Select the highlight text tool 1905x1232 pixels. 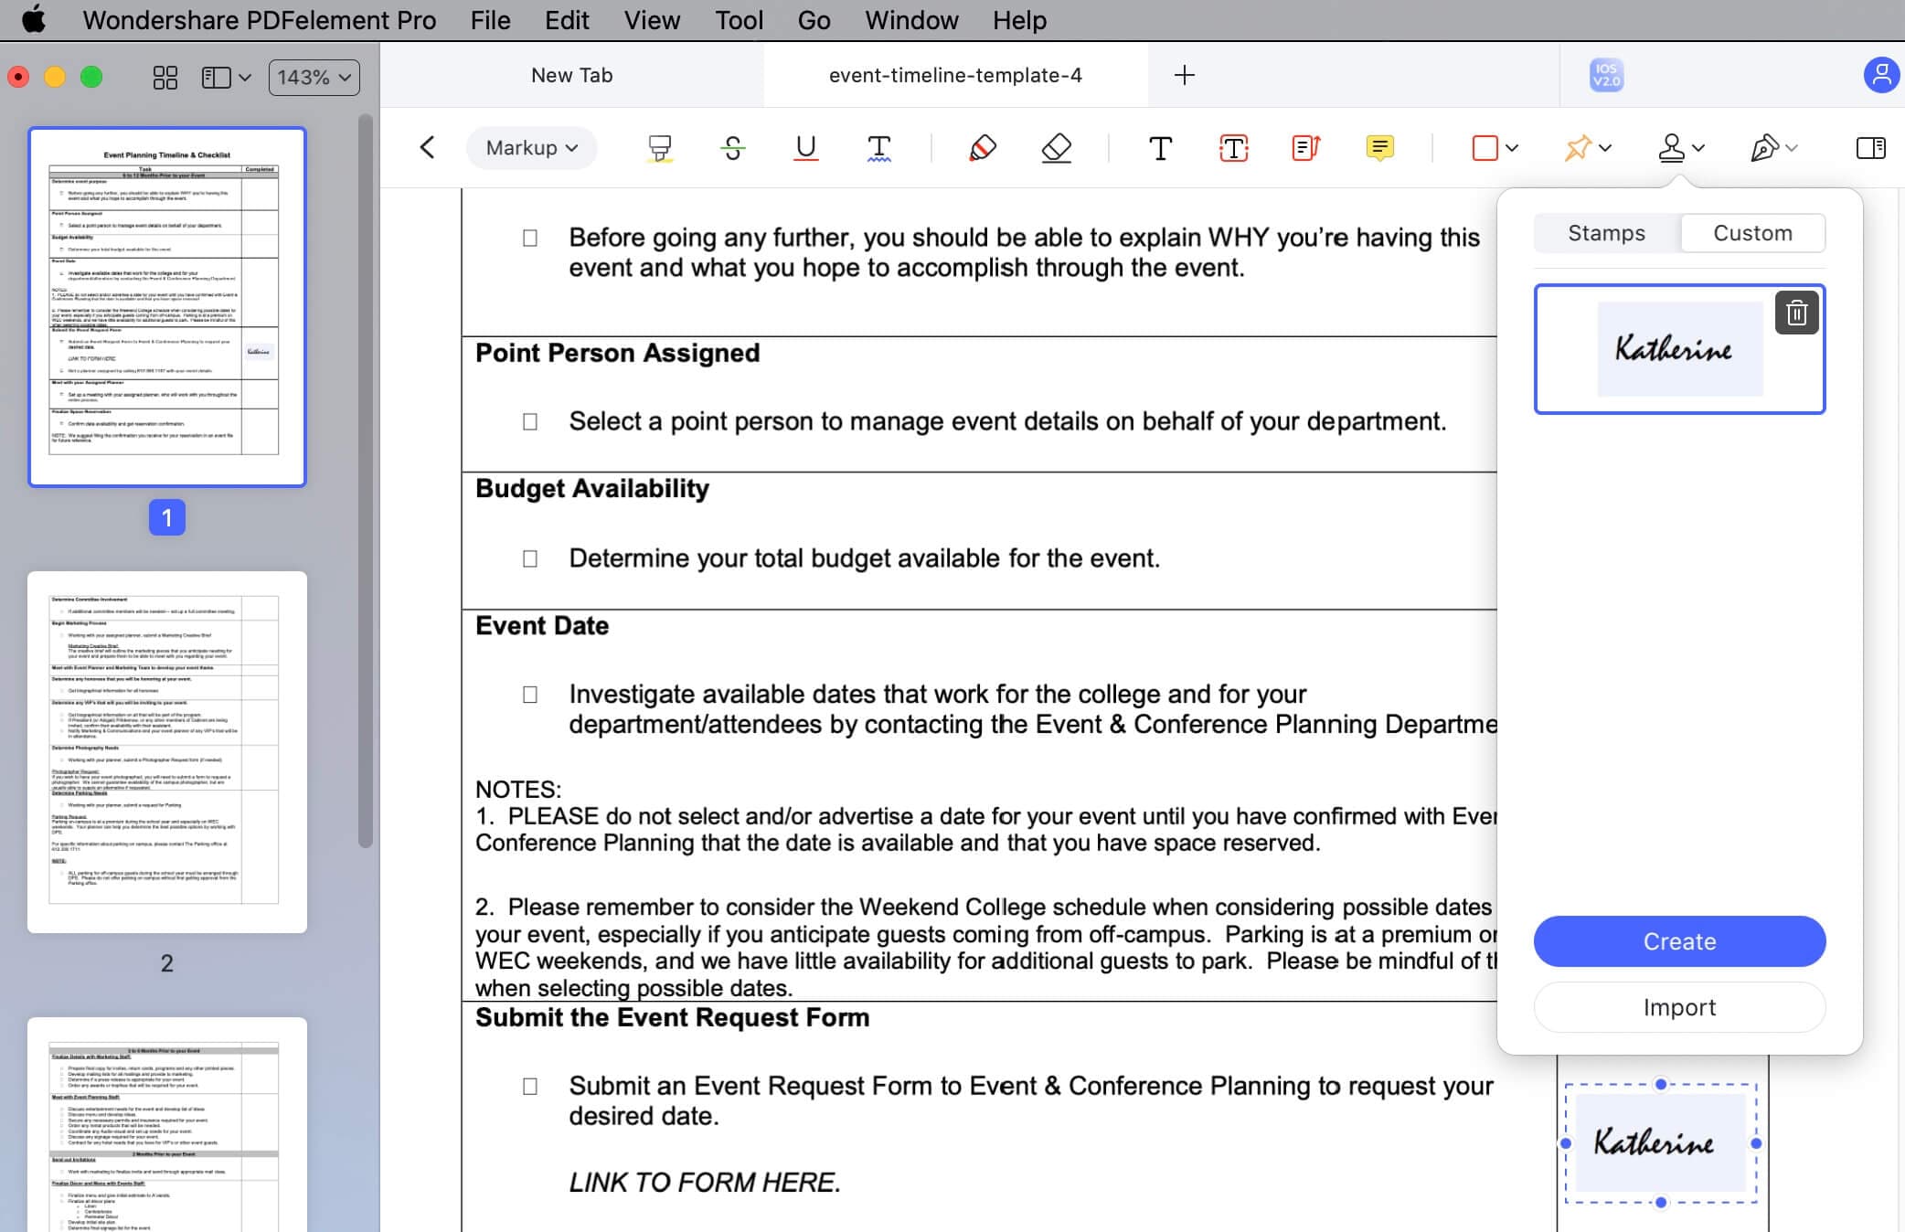[659, 148]
